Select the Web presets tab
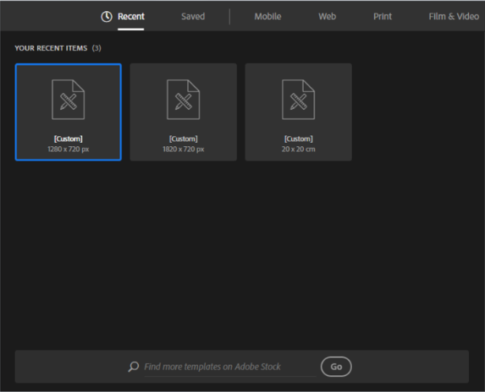Image resolution: width=485 pixels, height=392 pixels. click(x=328, y=16)
